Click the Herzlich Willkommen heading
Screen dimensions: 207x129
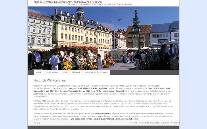point(50,81)
